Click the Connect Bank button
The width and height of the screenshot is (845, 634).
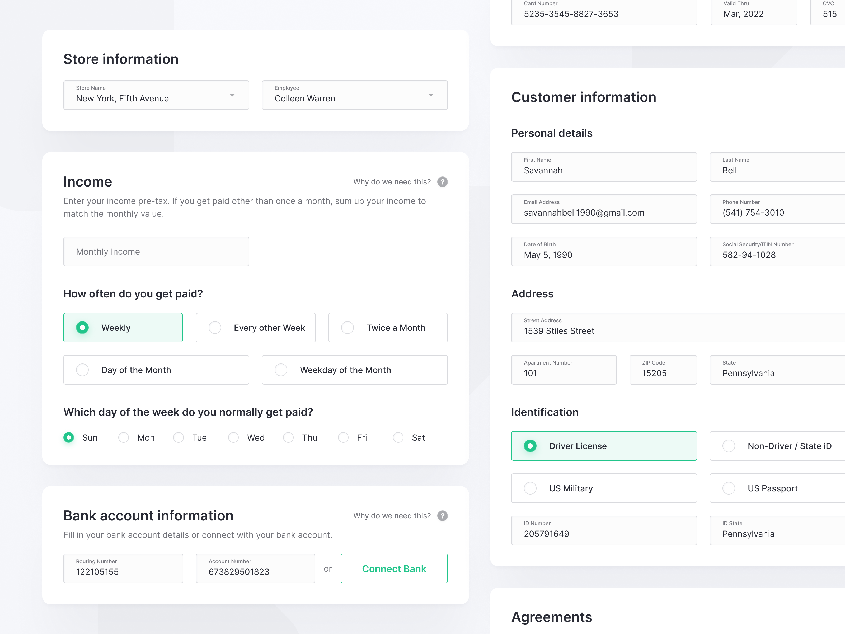[x=394, y=568]
